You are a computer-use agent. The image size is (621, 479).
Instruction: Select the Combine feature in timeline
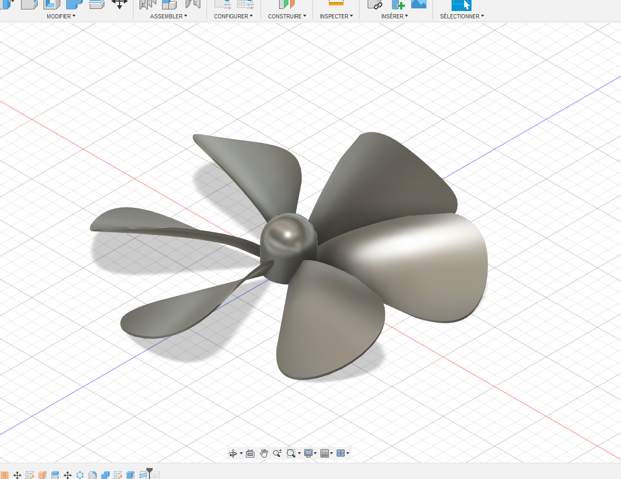(105, 475)
